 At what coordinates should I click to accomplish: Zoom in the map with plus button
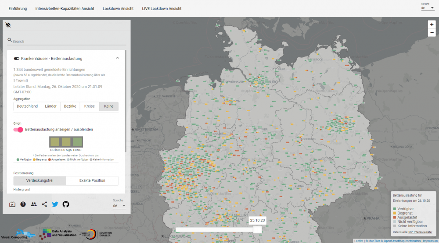click(432, 25)
